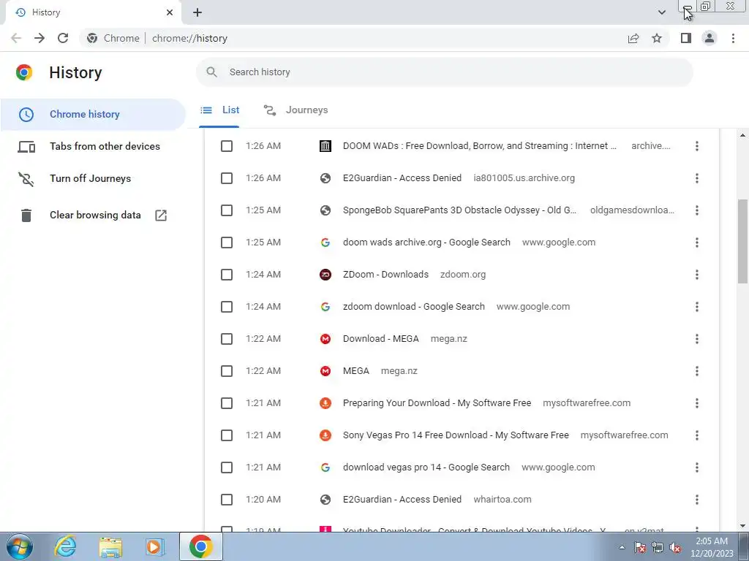This screenshot has height=561, width=749.
Task: Open more actions for SpongeBob SquarePants entry
Action: click(697, 210)
